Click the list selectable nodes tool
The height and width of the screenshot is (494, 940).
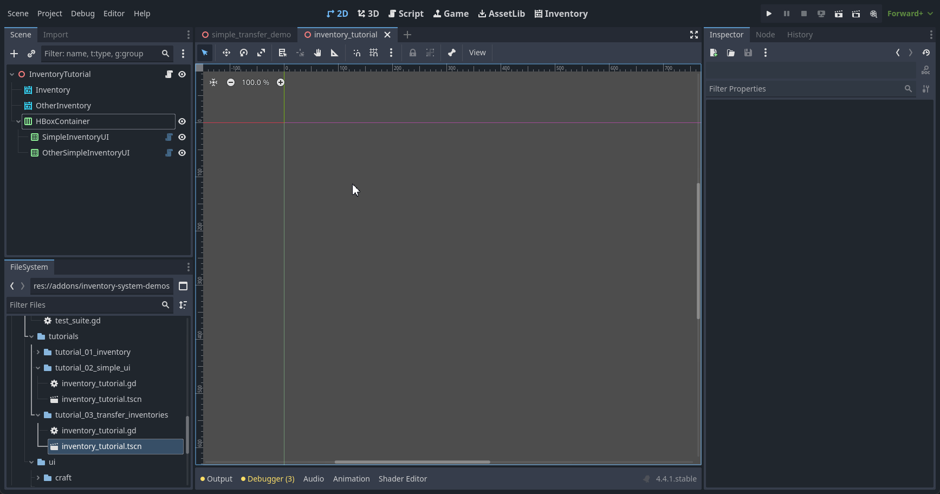pyautogui.click(x=282, y=53)
